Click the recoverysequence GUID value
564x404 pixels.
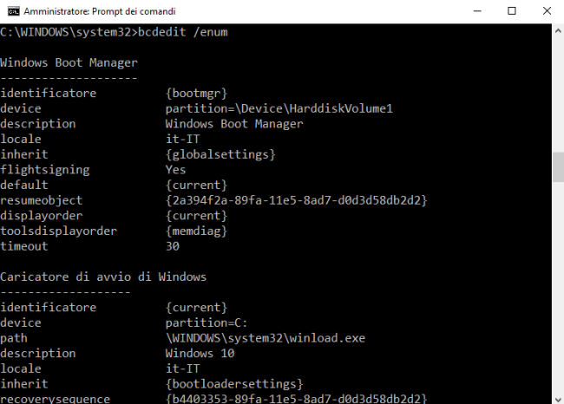coord(296,398)
